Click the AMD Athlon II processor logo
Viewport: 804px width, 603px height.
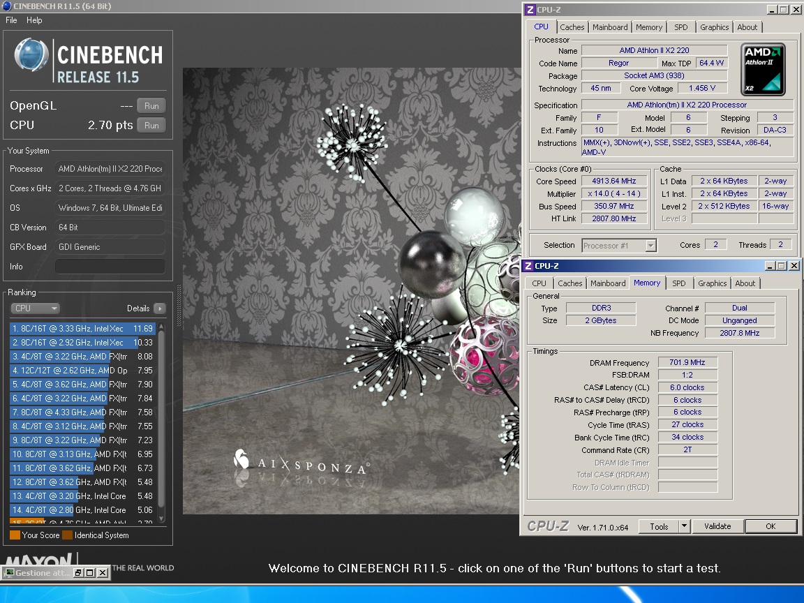pyautogui.click(x=763, y=69)
